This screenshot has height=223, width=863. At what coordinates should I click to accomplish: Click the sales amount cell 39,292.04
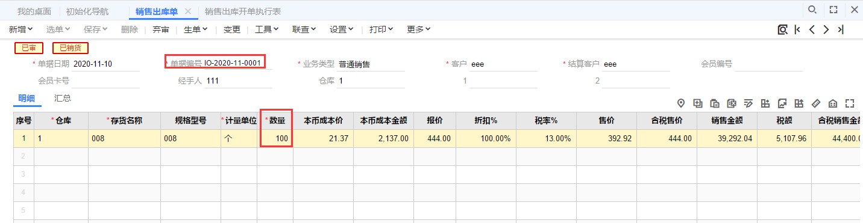tap(727, 139)
